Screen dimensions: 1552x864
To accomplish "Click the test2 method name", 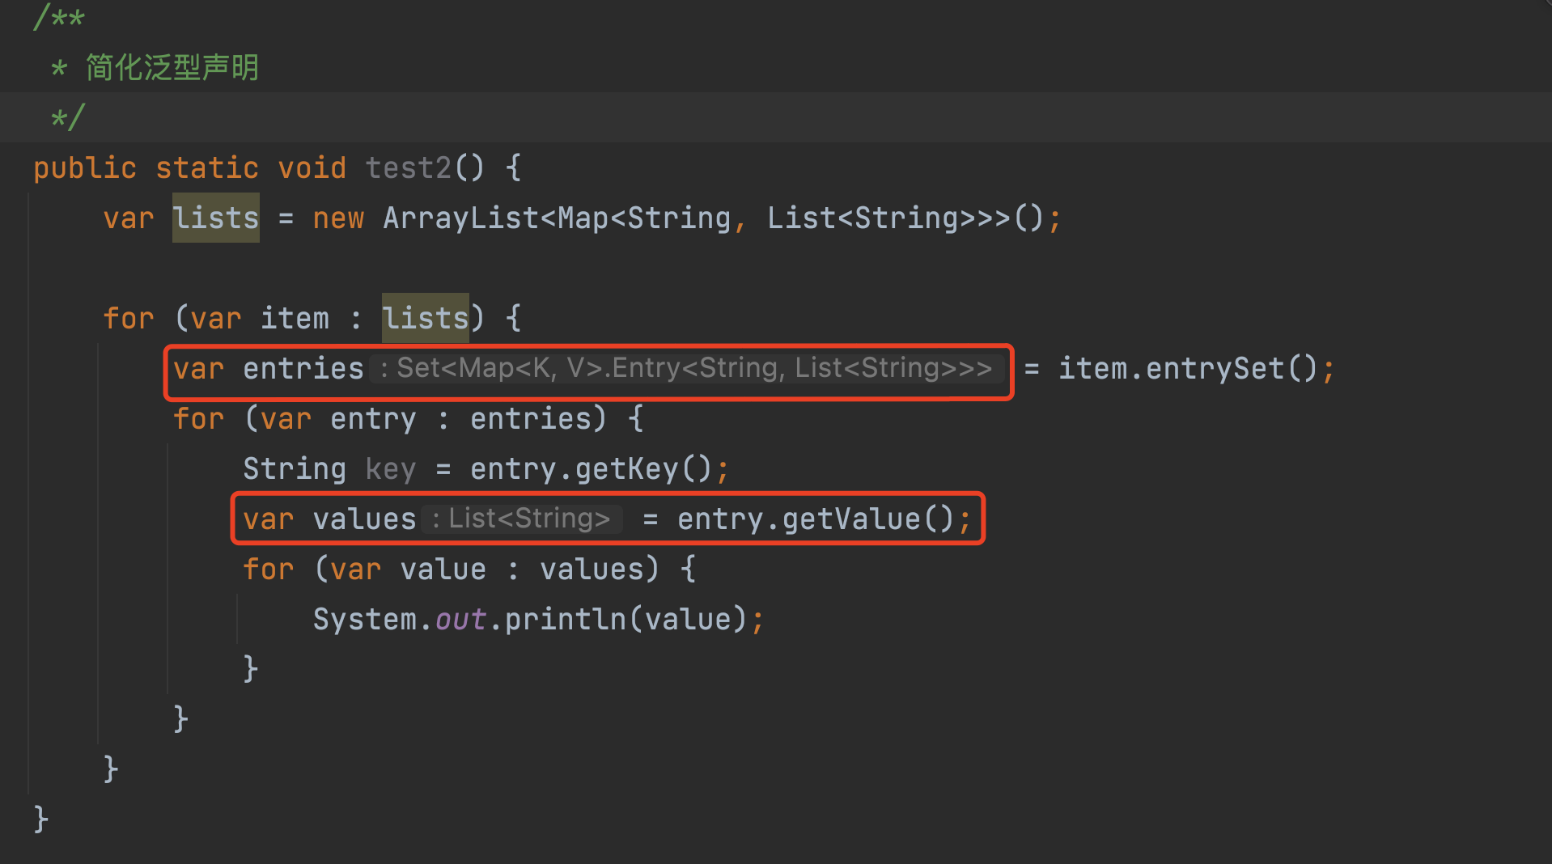I will pos(408,168).
